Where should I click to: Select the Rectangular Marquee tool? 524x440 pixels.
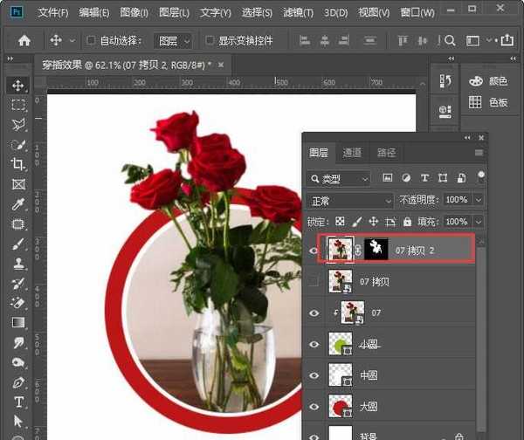[x=17, y=105]
